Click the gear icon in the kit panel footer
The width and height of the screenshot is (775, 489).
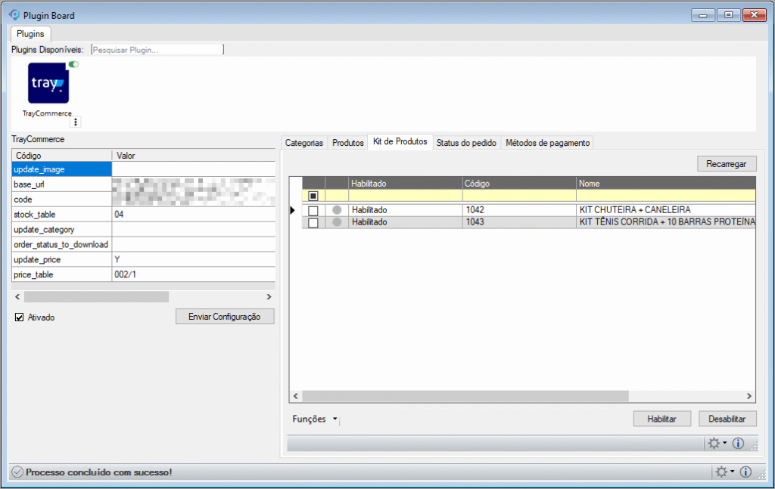(x=713, y=443)
